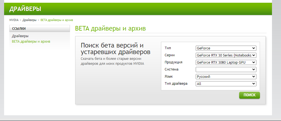The height and width of the screenshot is (121, 281).
Task: Click the Продукция field label
Action: 174,62
